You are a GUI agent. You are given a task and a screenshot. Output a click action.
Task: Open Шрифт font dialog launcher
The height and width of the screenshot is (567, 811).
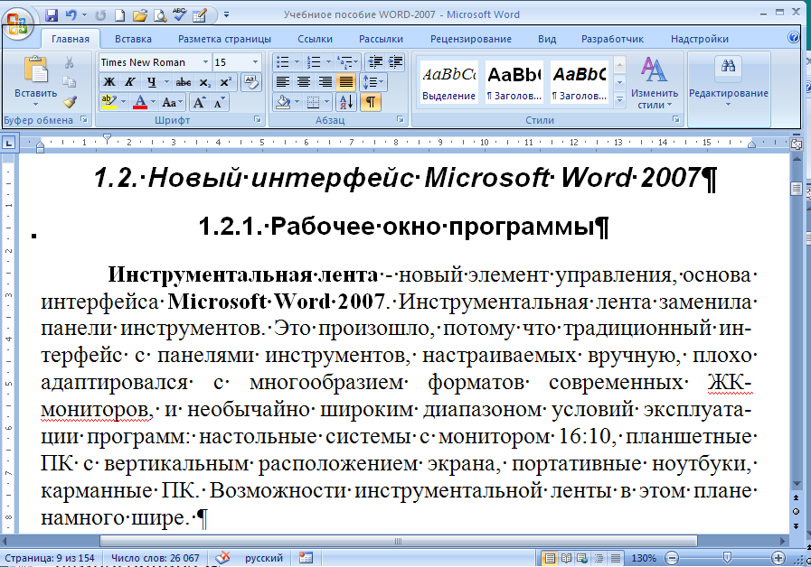(257, 119)
